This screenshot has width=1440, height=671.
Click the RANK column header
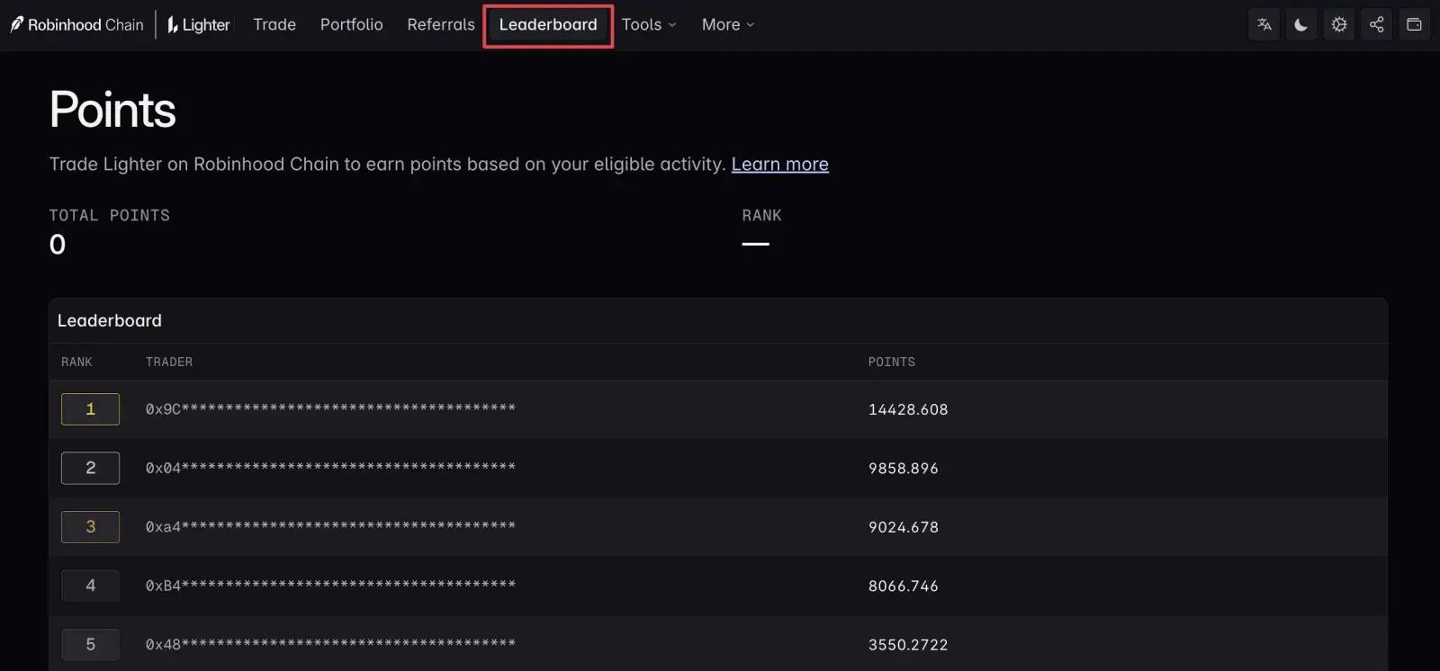[x=76, y=362]
